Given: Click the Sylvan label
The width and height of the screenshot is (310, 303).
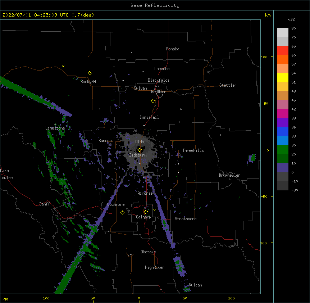Looking at the screenshot, I should coord(140,88).
